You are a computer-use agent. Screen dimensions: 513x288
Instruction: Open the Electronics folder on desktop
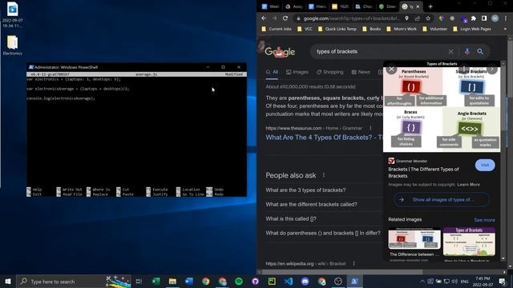click(13, 45)
